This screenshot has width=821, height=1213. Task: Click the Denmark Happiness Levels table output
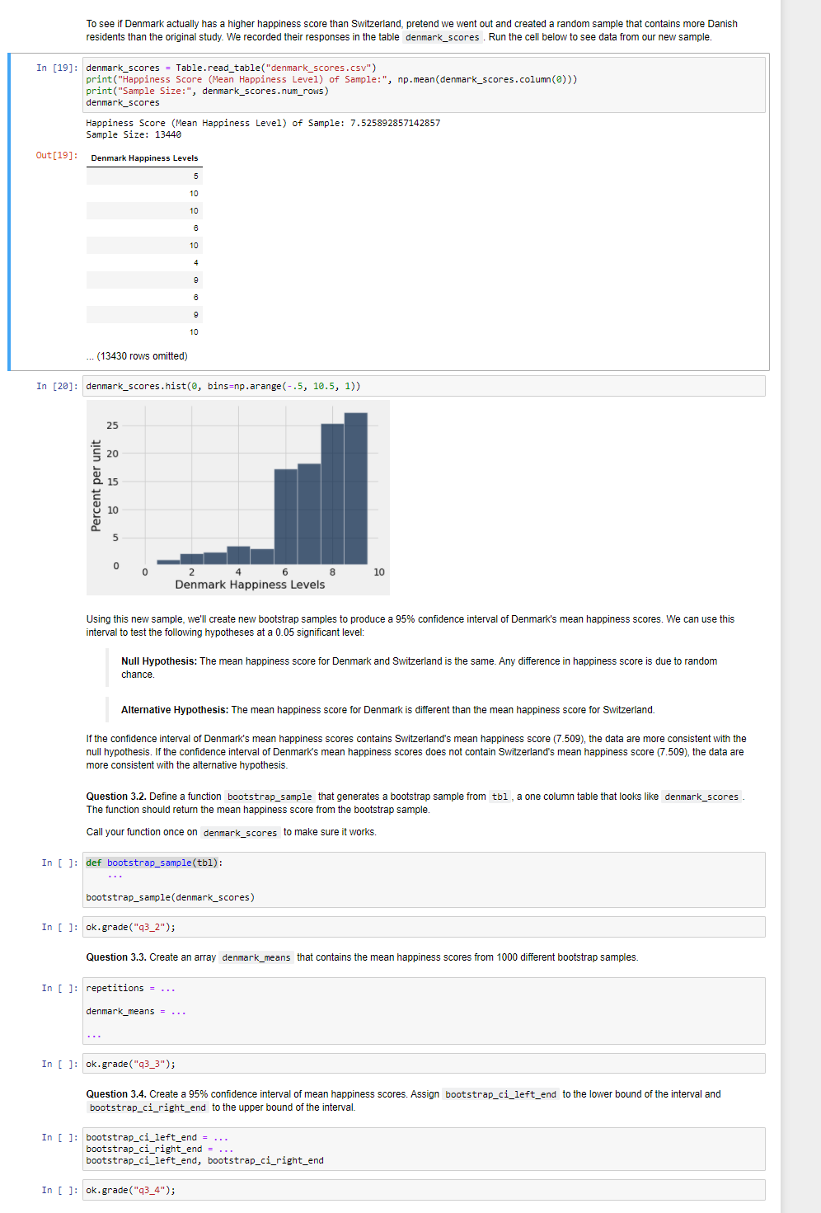(143, 243)
